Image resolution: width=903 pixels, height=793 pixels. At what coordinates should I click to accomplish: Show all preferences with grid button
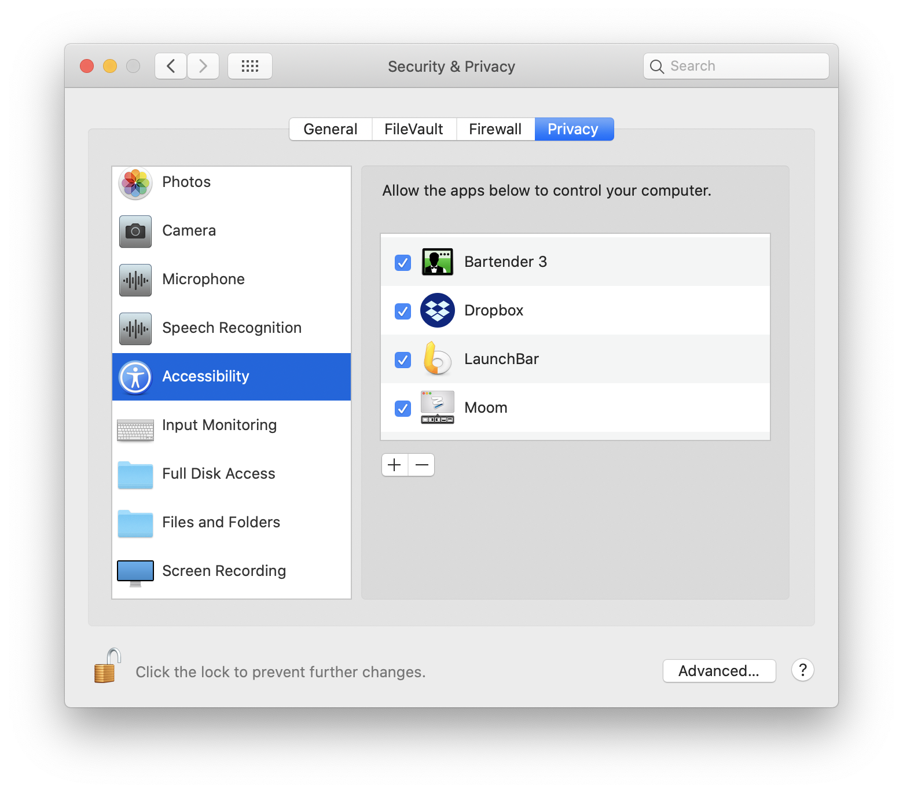(x=250, y=66)
